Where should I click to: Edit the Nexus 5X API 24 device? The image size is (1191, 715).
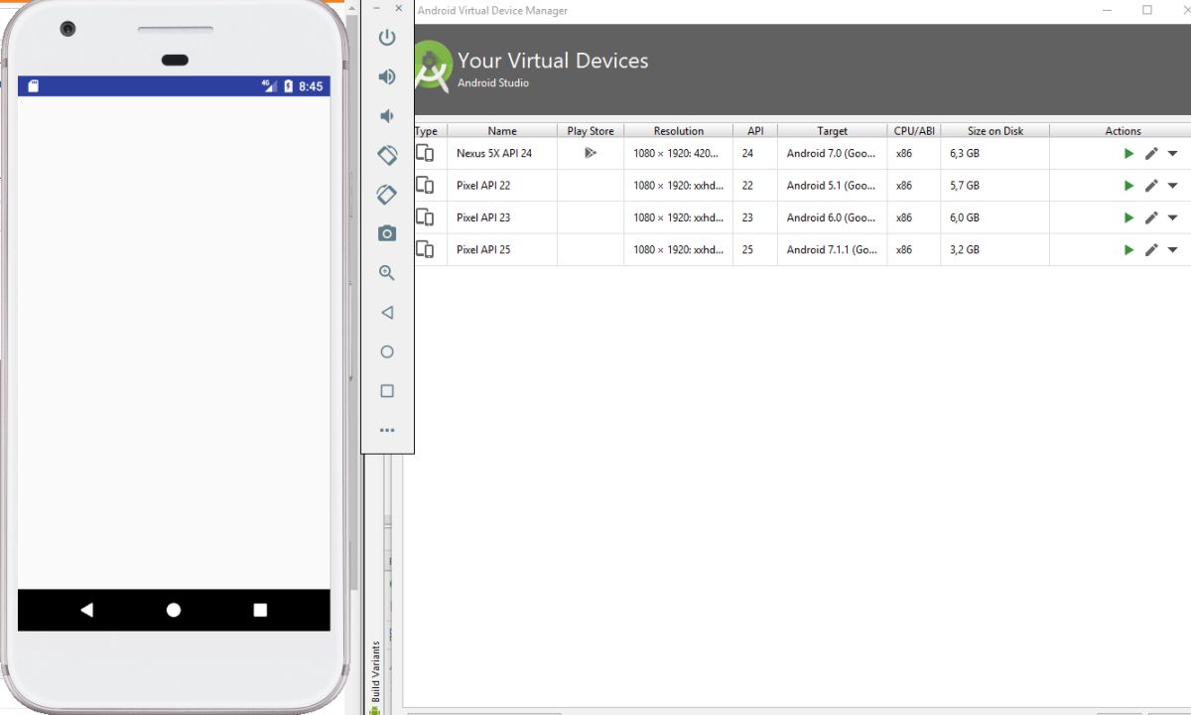(x=1151, y=154)
